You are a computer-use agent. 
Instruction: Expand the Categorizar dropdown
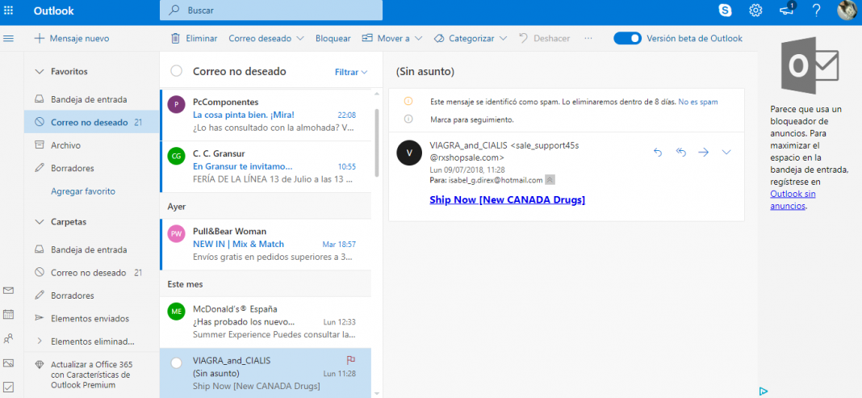pyautogui.click(x=470, y=38)
